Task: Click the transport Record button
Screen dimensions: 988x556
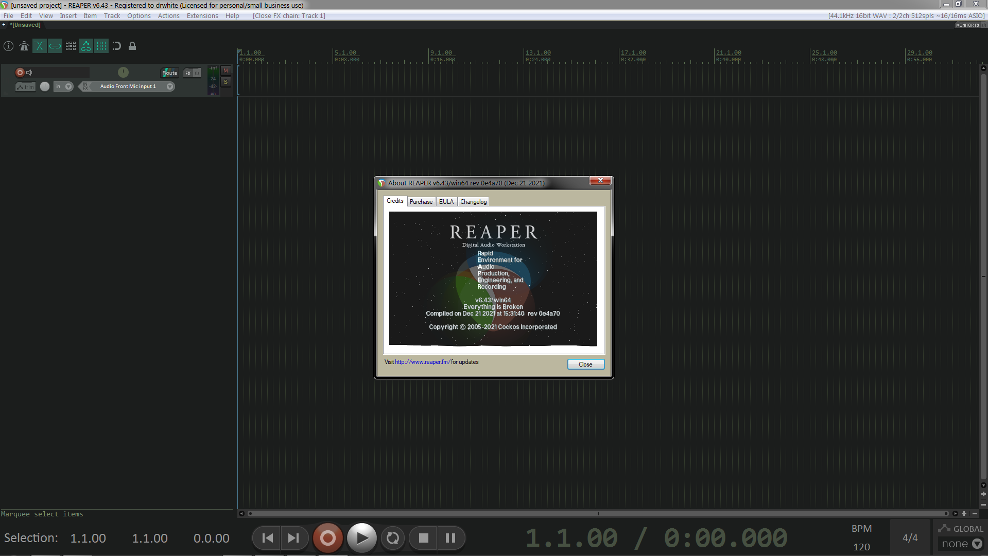Action: pyautogui.click(x=327, y=538)
